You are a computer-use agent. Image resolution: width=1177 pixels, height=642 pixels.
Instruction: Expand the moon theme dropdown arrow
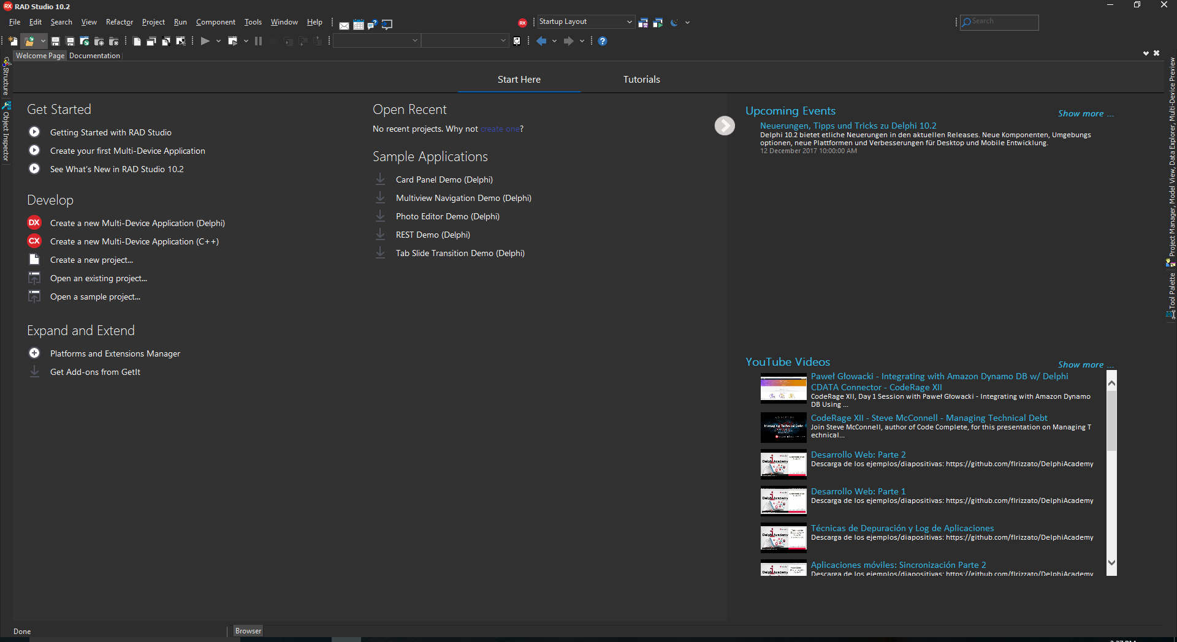(687, 23)
